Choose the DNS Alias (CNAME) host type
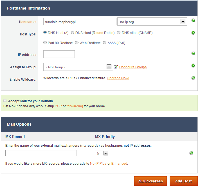The width and height of the screenshot is (200, 190). (119, 33)
